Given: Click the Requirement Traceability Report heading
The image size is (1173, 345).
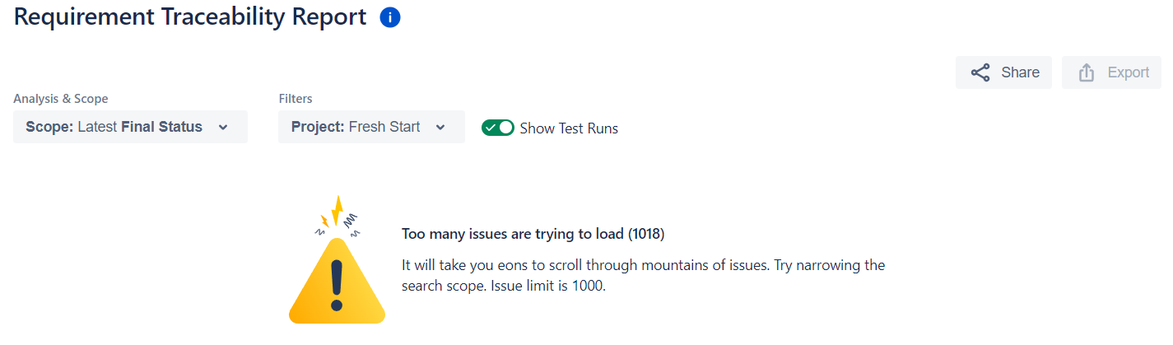Looking at the screenshot, I should pyautogui.click(x=190, y=16).
